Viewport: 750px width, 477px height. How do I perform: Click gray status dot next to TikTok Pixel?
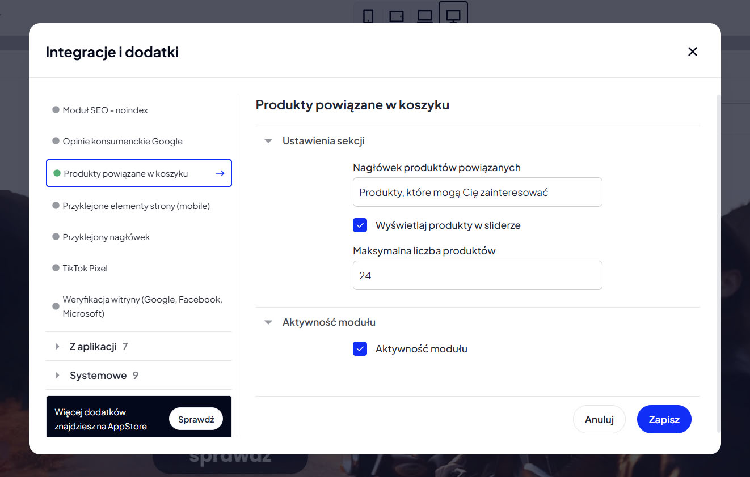[56, 268]
